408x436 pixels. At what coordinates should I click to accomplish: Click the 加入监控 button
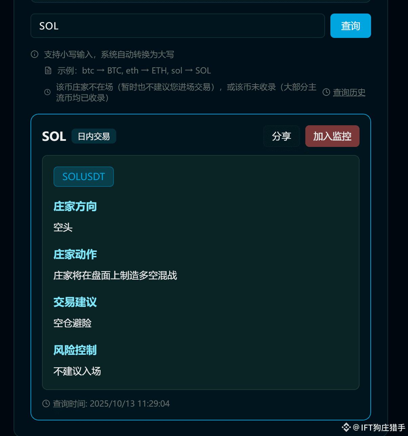[x=332, y=136]
